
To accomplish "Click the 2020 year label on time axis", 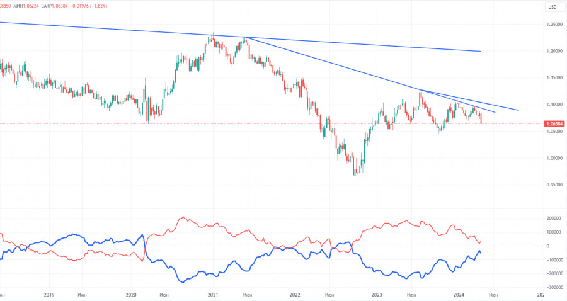I will (x=131, y=295).
